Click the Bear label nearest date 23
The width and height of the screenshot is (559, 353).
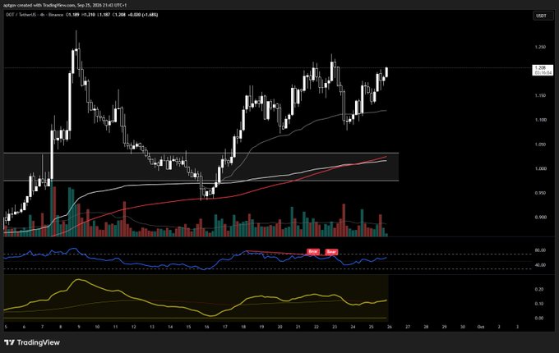tap(331, 252)
